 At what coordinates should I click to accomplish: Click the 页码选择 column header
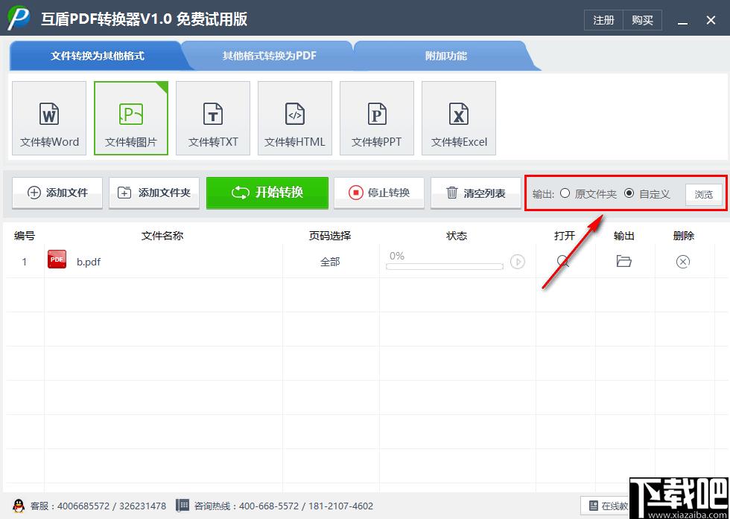click(329, 236)
